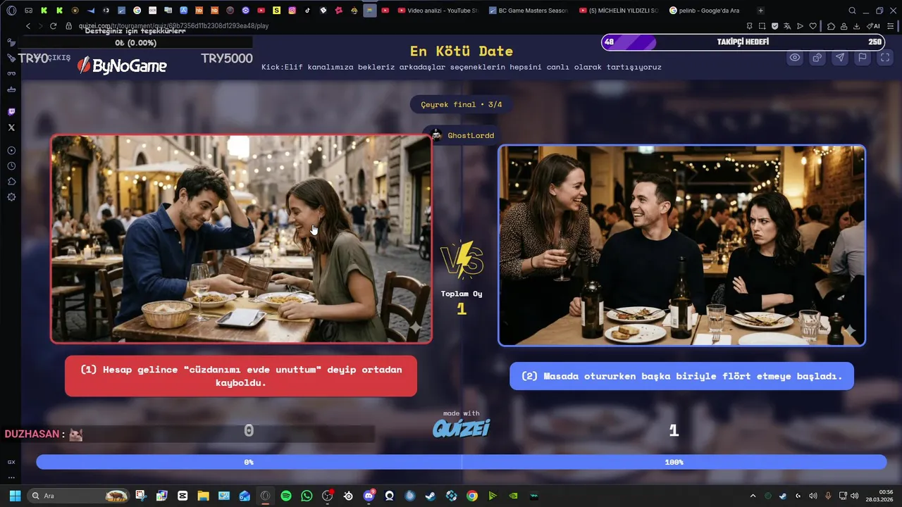Screen dimensions: 902x507
Task: Show hidden system tray icons
Action: (753, 496)
